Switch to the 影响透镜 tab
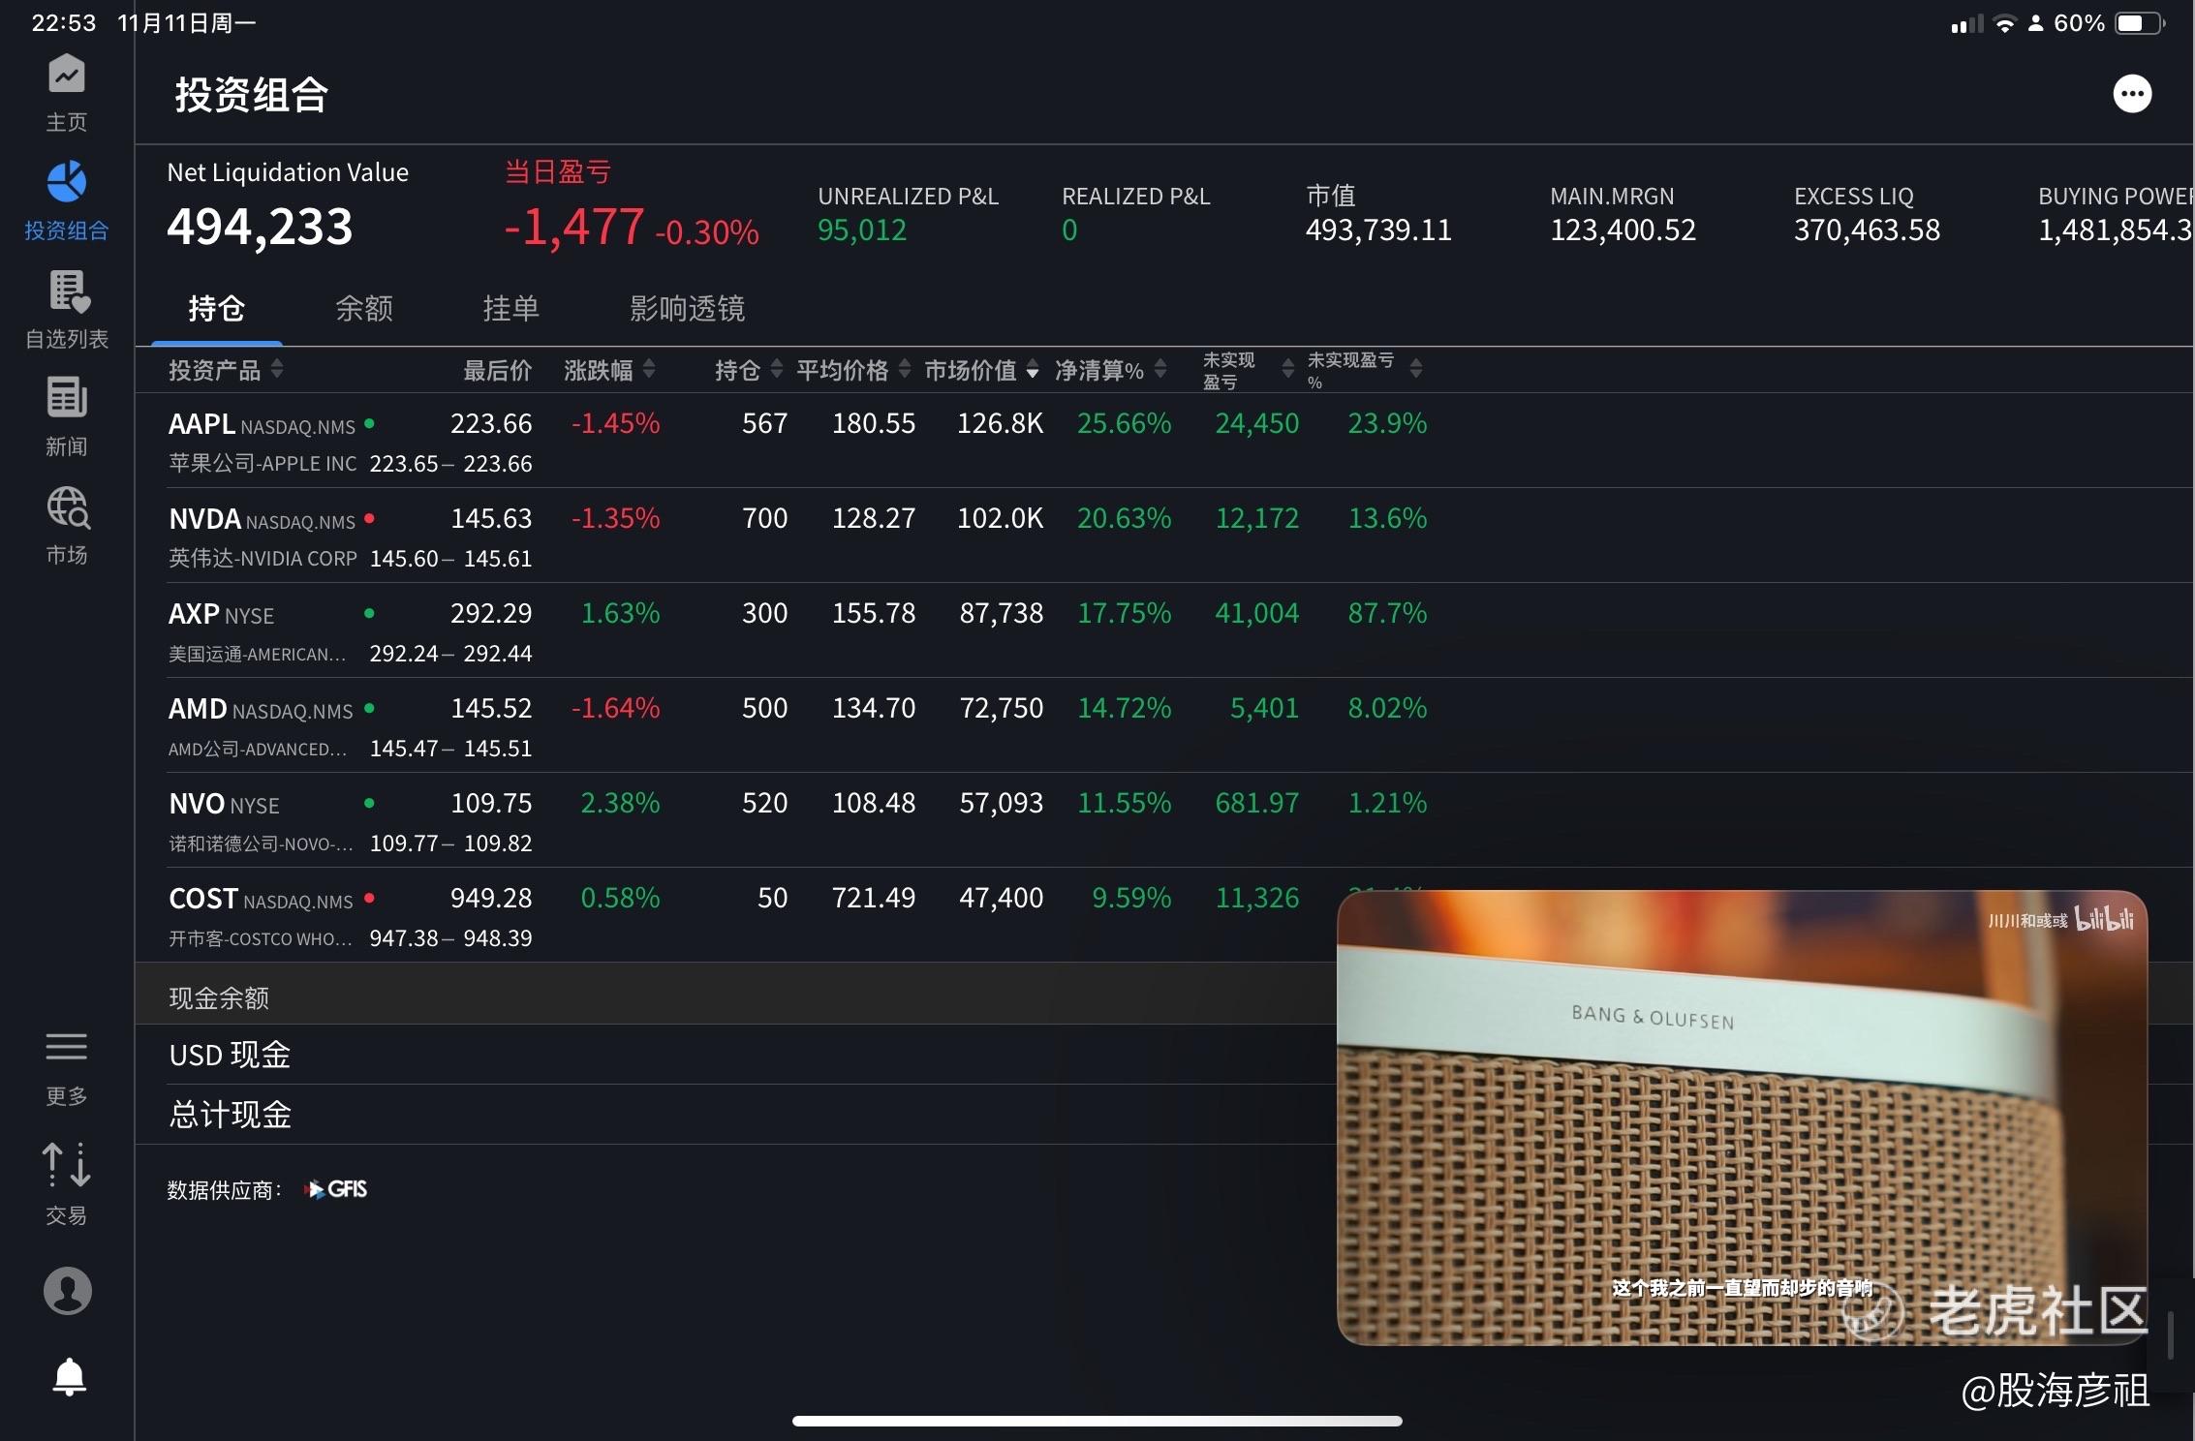The height and width of the screenshot is (1441, 2195). [x=687, y=309]
